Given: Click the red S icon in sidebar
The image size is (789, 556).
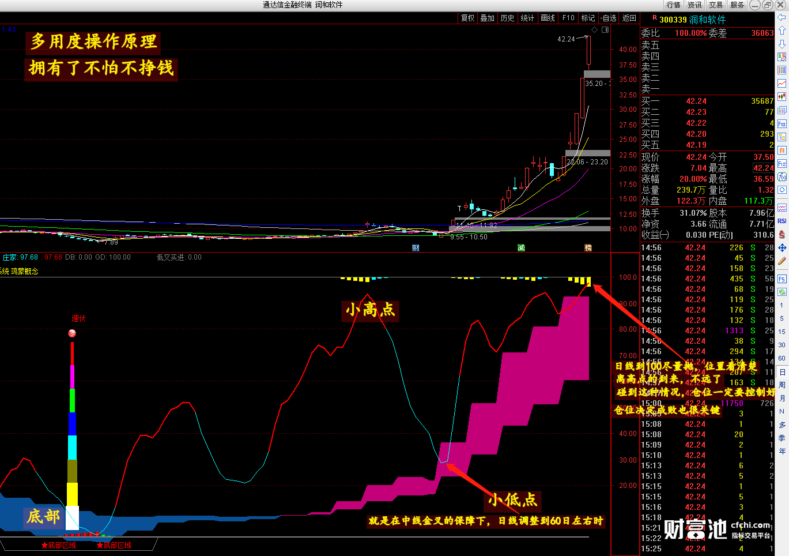Looking at the screenshot, I should tap(782, 234).
